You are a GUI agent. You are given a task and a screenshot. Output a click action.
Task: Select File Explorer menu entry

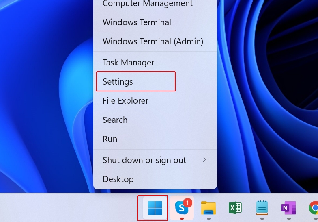click(155, 101)
